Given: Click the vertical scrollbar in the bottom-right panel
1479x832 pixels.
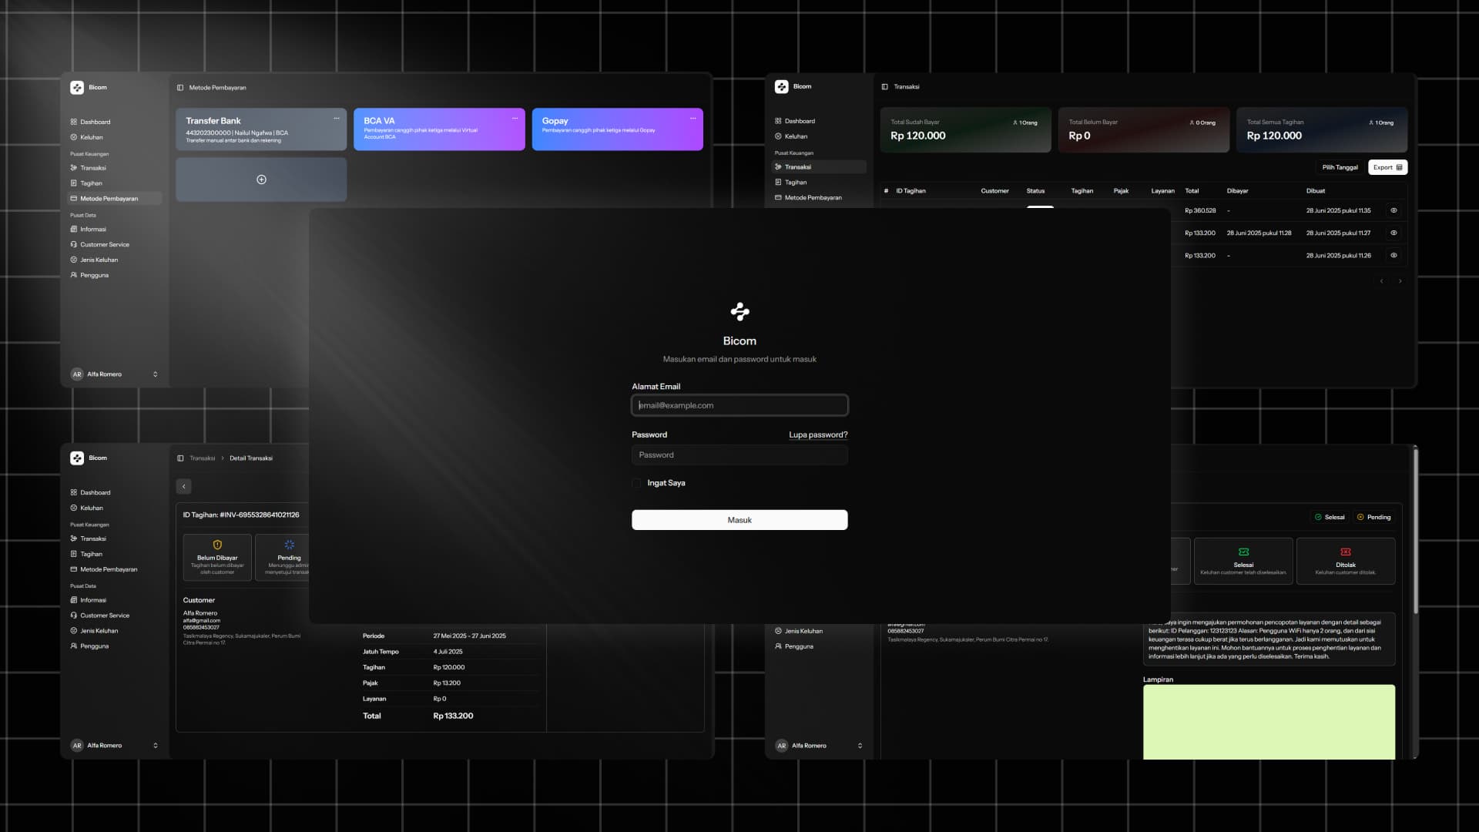Looking at the screenshot, I should coord(1415,532).
